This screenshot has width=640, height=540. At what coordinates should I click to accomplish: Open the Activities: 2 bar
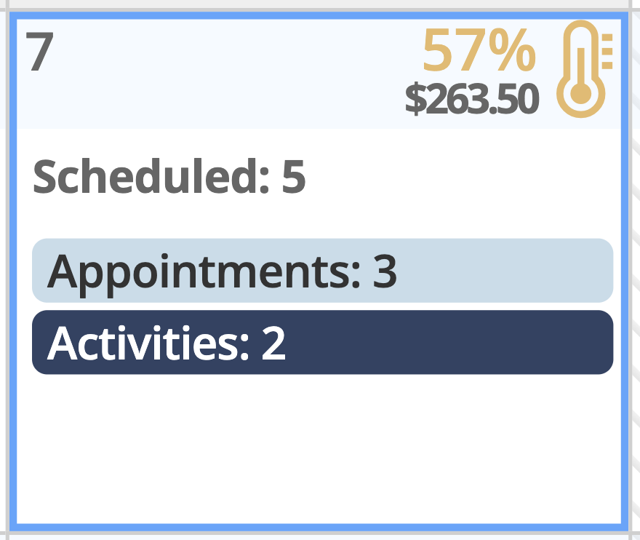coord(322,343)
